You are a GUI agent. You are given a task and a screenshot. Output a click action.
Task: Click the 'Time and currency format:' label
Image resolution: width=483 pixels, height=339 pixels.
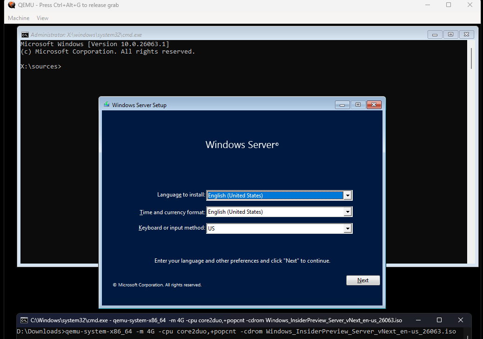click(173, 212)
